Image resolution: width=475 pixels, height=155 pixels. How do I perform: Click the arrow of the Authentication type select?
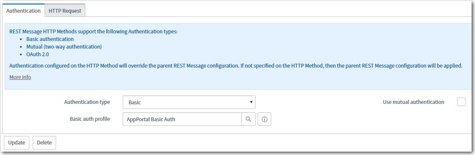coord(251,102)
